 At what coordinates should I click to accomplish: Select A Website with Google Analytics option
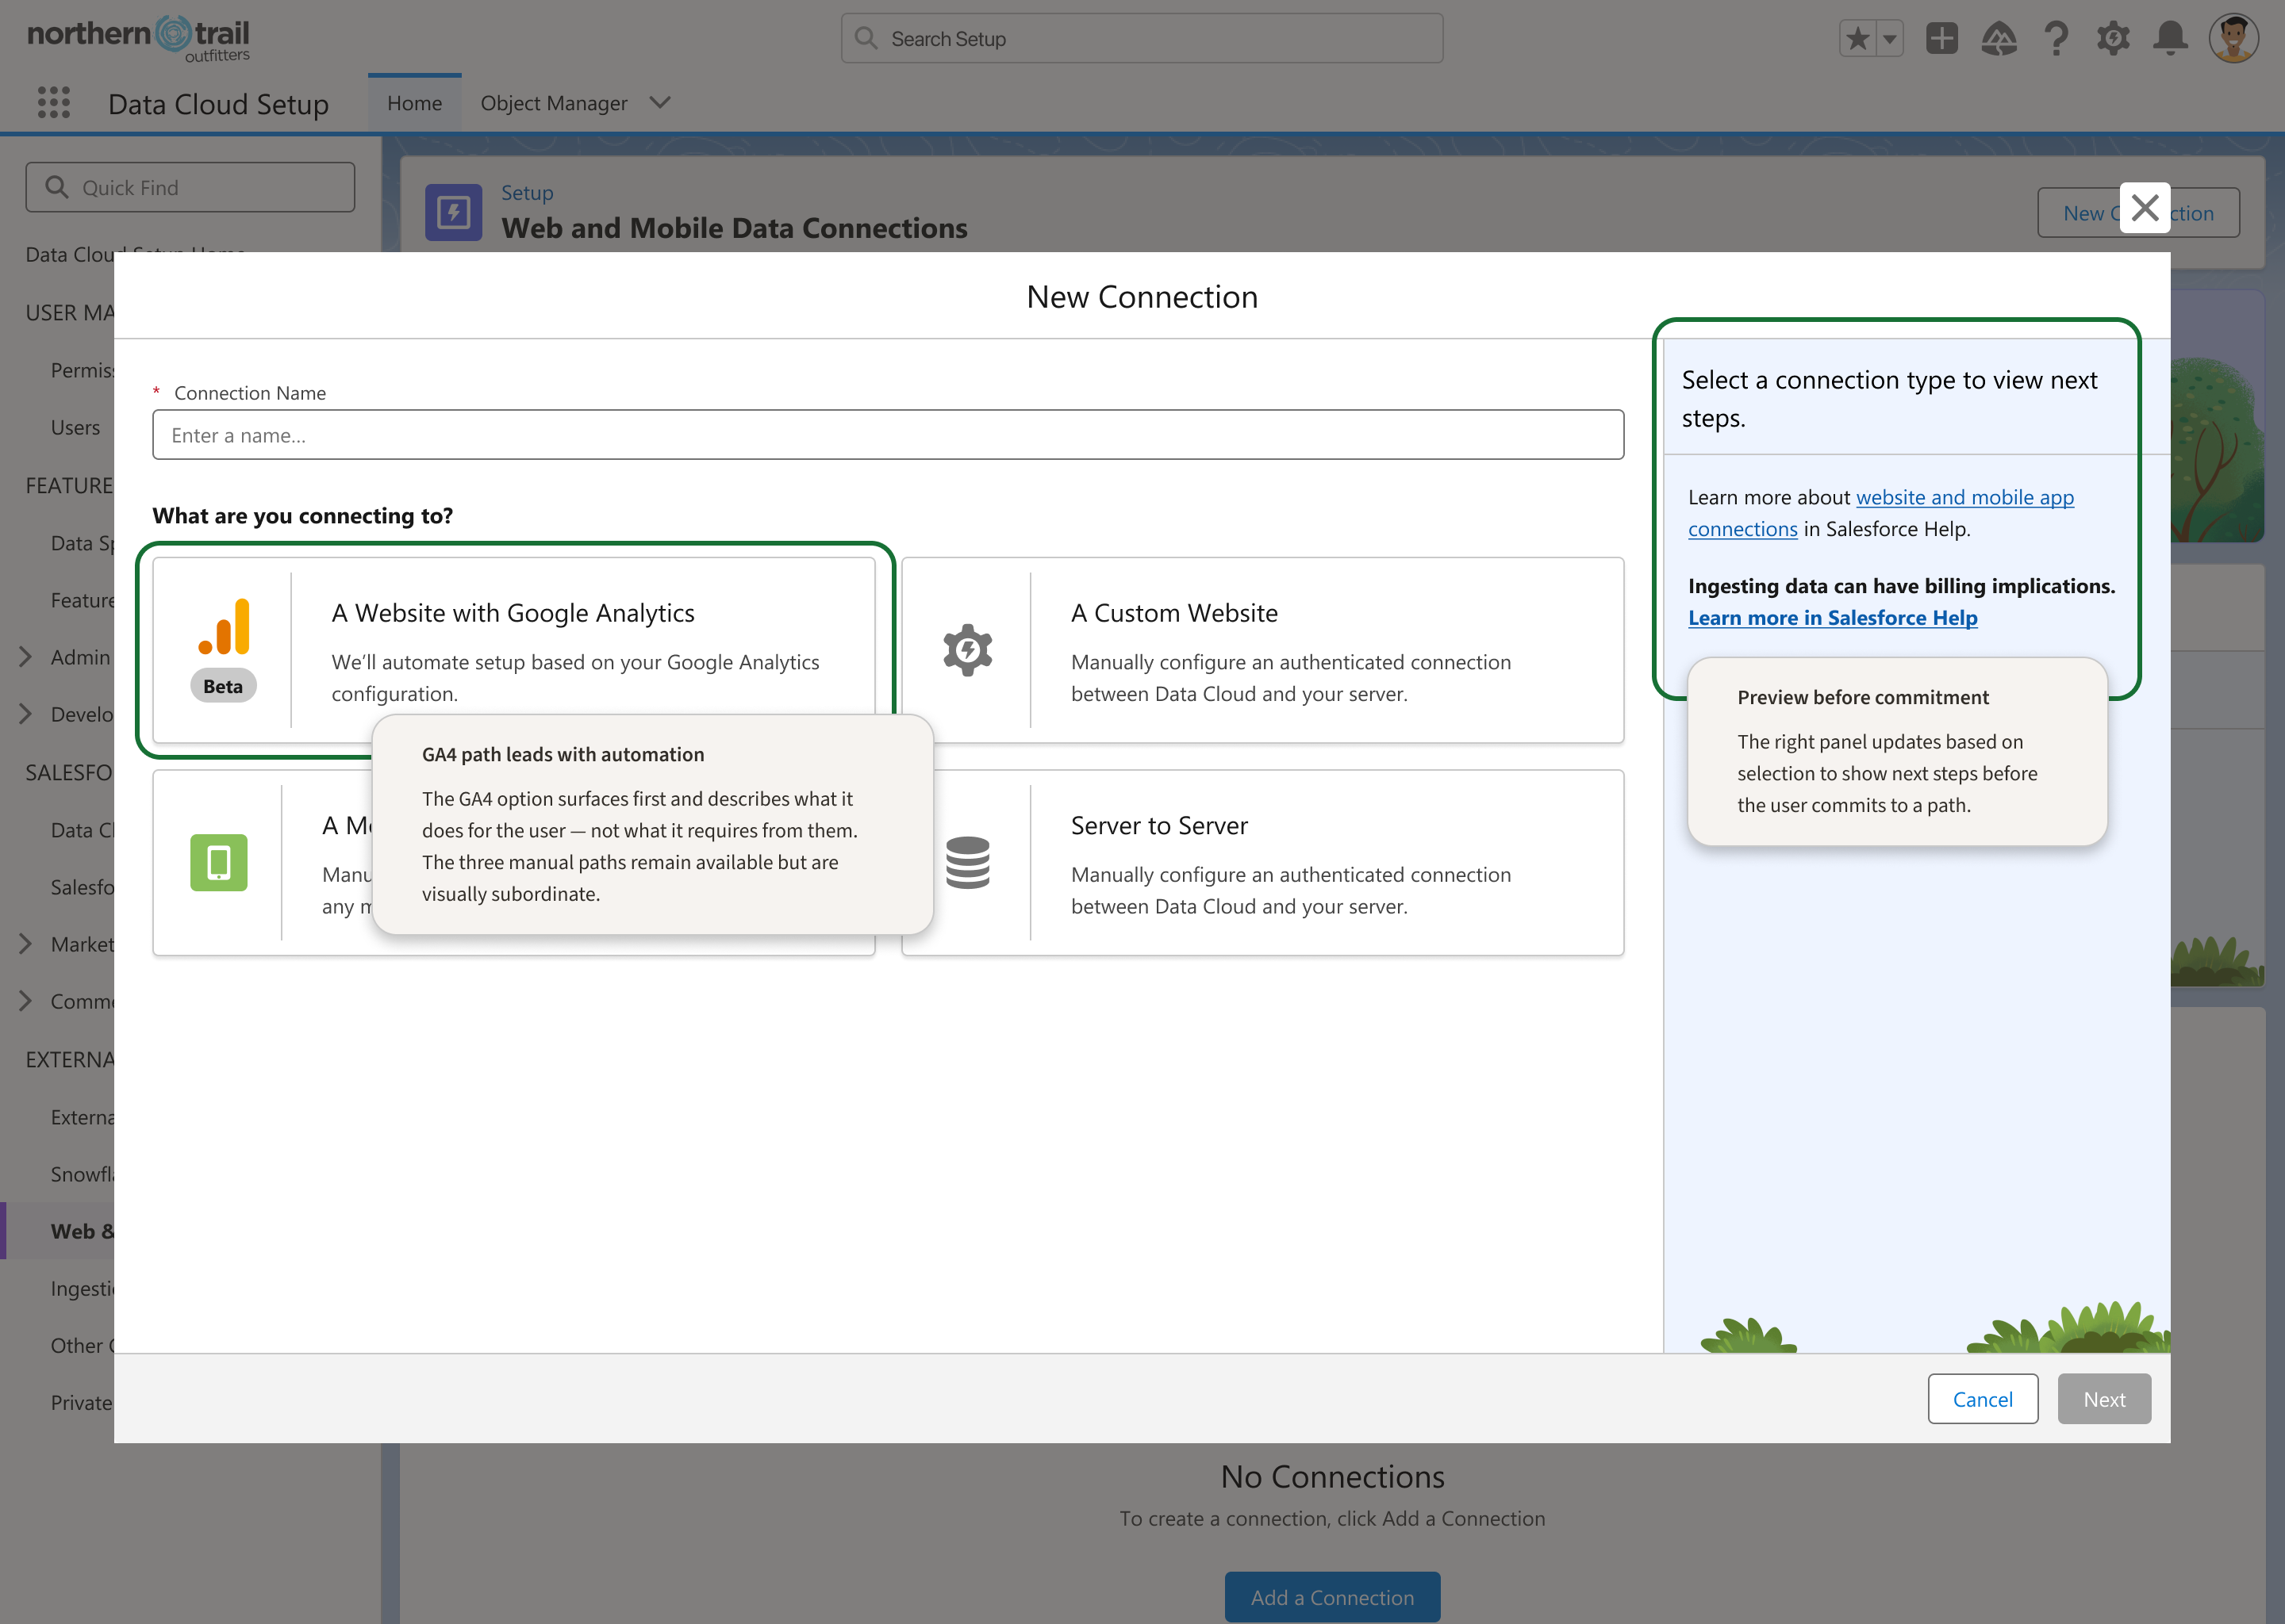[514, 650]
